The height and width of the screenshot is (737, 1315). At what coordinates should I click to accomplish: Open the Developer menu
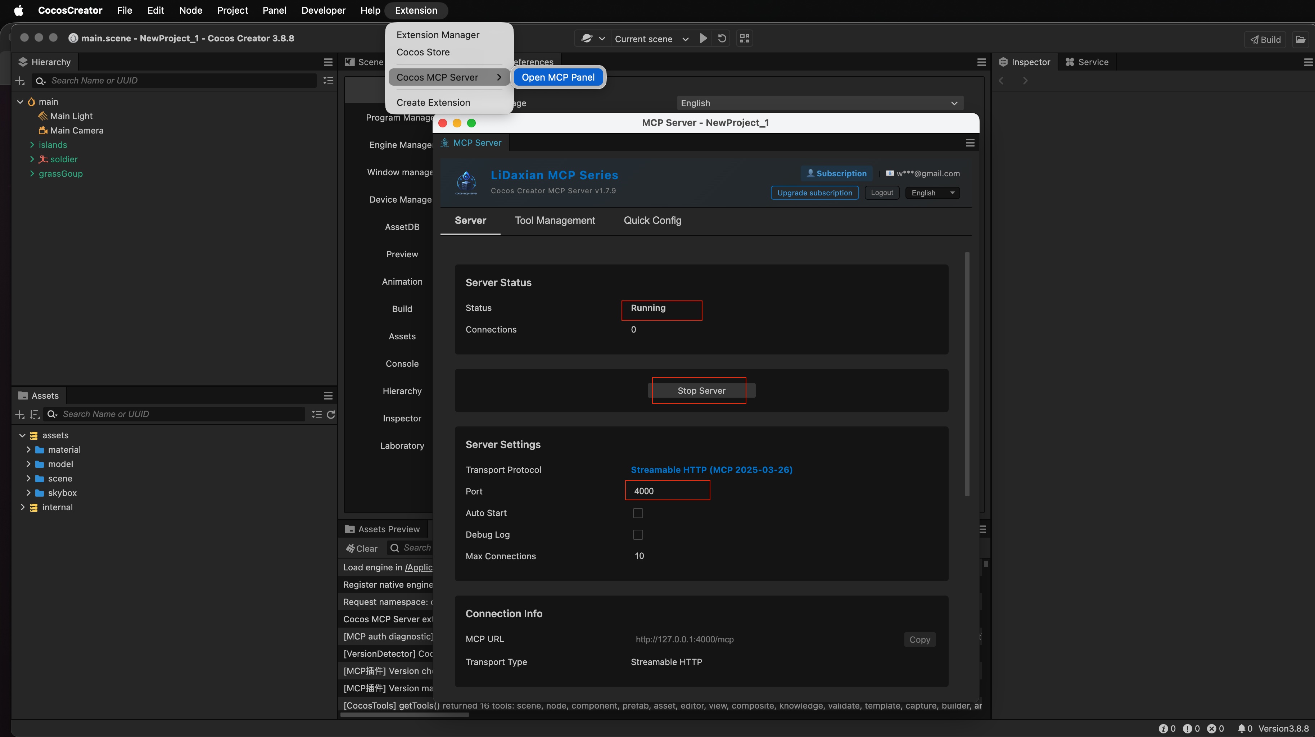(x=323, y=10)
